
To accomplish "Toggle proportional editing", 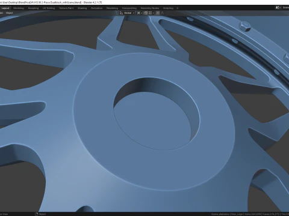I will click(x=158, y=13).
